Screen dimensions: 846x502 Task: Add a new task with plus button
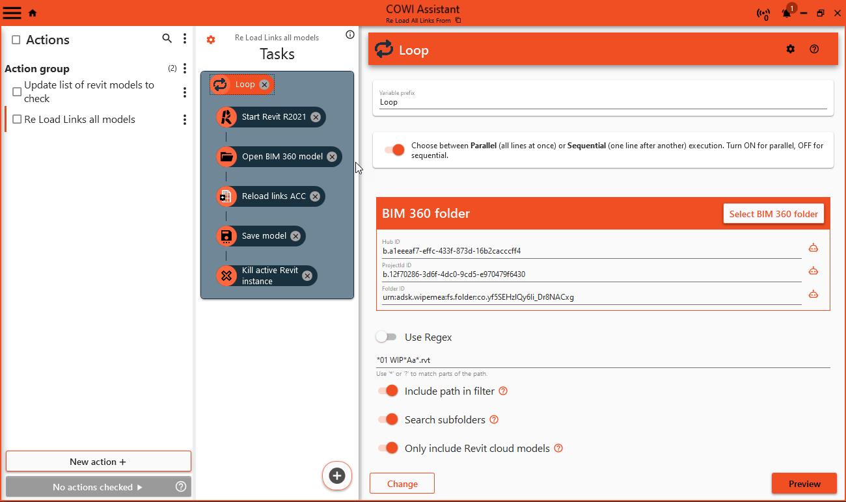coord(336,476)
